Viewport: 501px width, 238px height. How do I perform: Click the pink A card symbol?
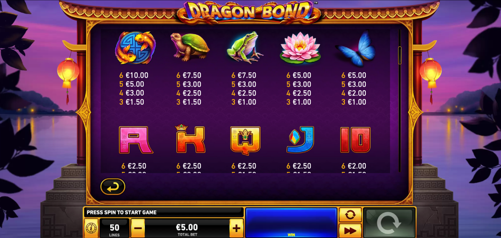click(134, 140)
